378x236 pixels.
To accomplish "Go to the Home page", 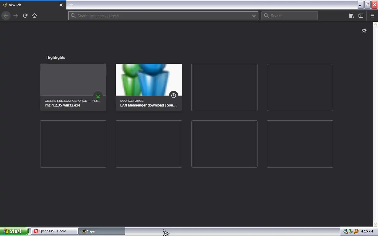I will pos(35,16).
